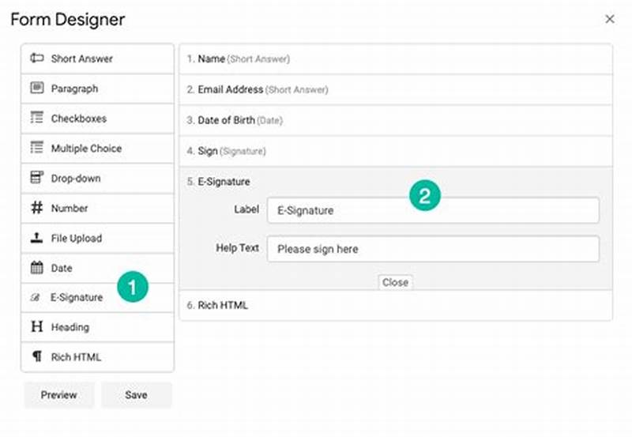632x437 pixels.
Task: Expand the 2. Email Address row
Action: click(396, 89)
